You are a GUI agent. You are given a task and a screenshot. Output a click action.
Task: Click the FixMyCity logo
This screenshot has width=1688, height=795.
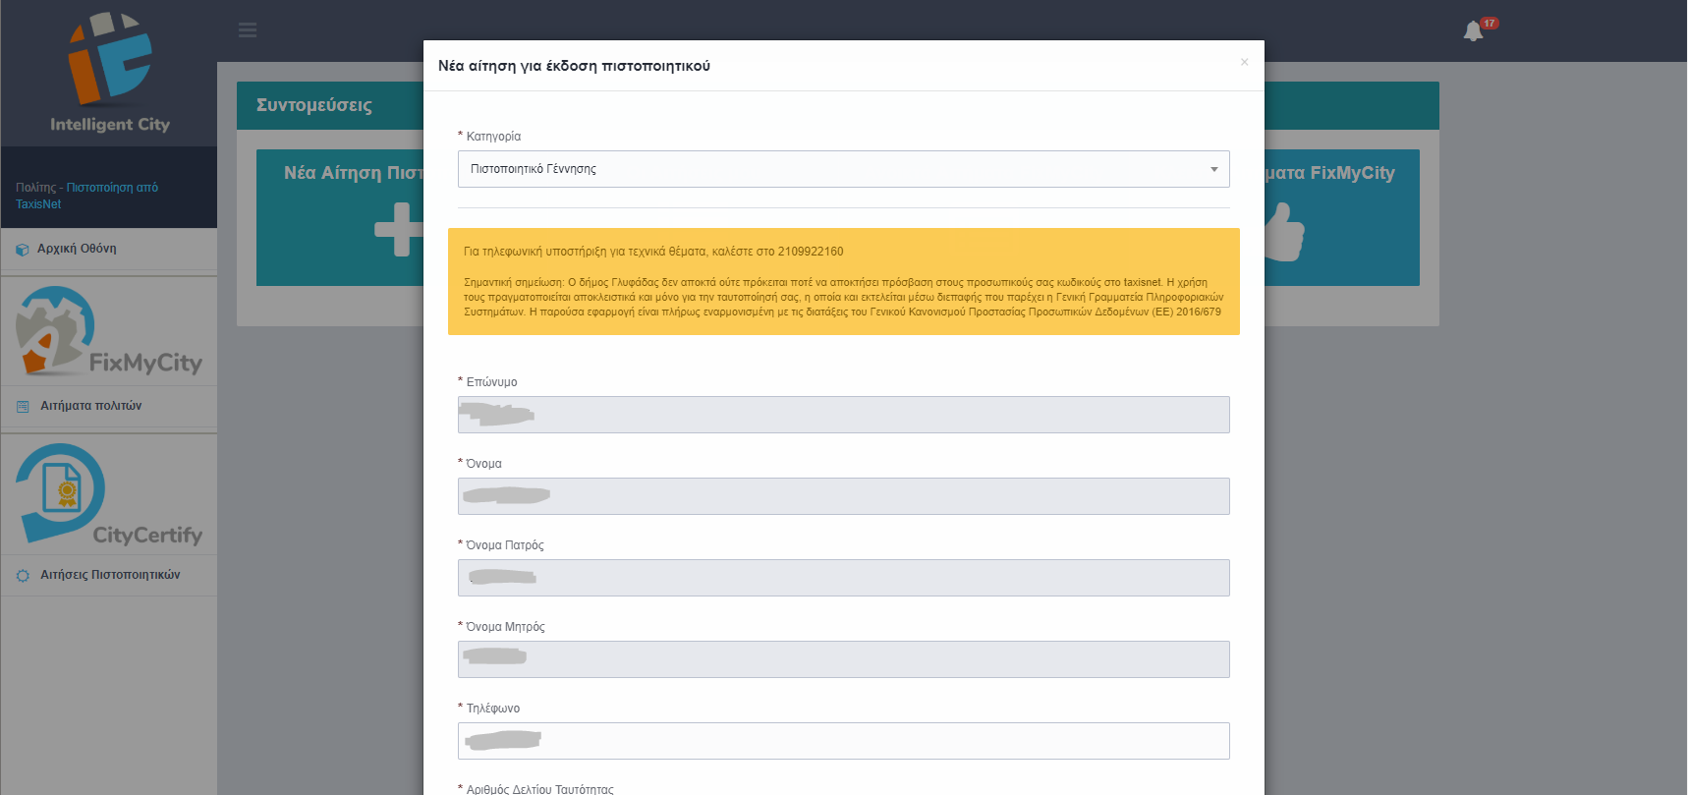(108, 332)
